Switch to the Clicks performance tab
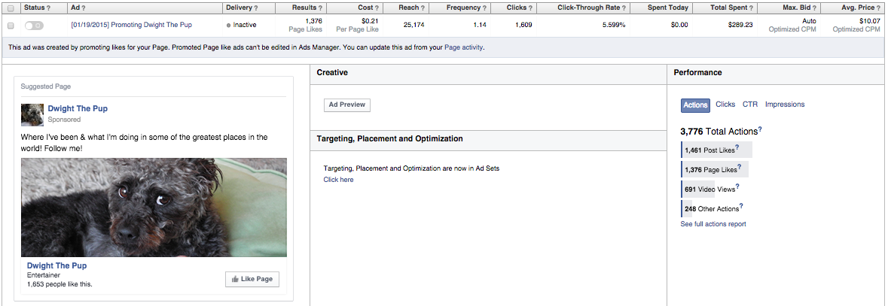The width and height of the screenshot is (888, 306). tap(725, 105)
